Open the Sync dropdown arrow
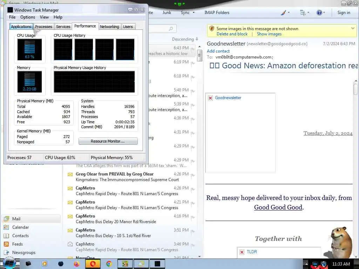This screenshot has width=359, height=269. (194, 13)
